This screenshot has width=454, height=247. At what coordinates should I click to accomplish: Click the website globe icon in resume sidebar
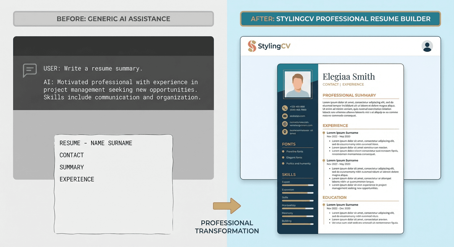click(285, 124)
